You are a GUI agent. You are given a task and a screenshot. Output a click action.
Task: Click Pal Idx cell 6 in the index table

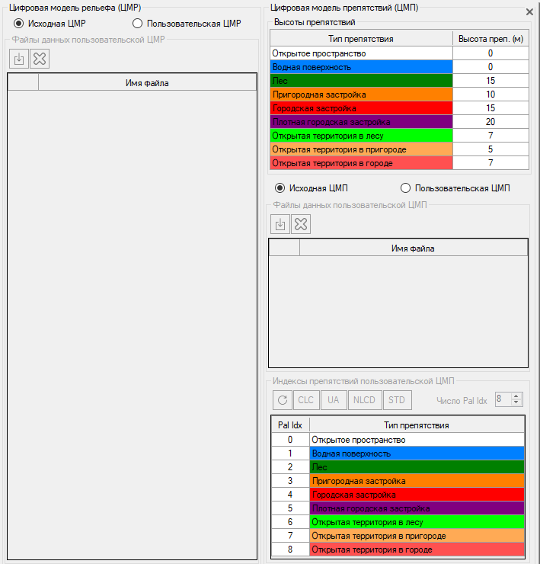point(290,522)
